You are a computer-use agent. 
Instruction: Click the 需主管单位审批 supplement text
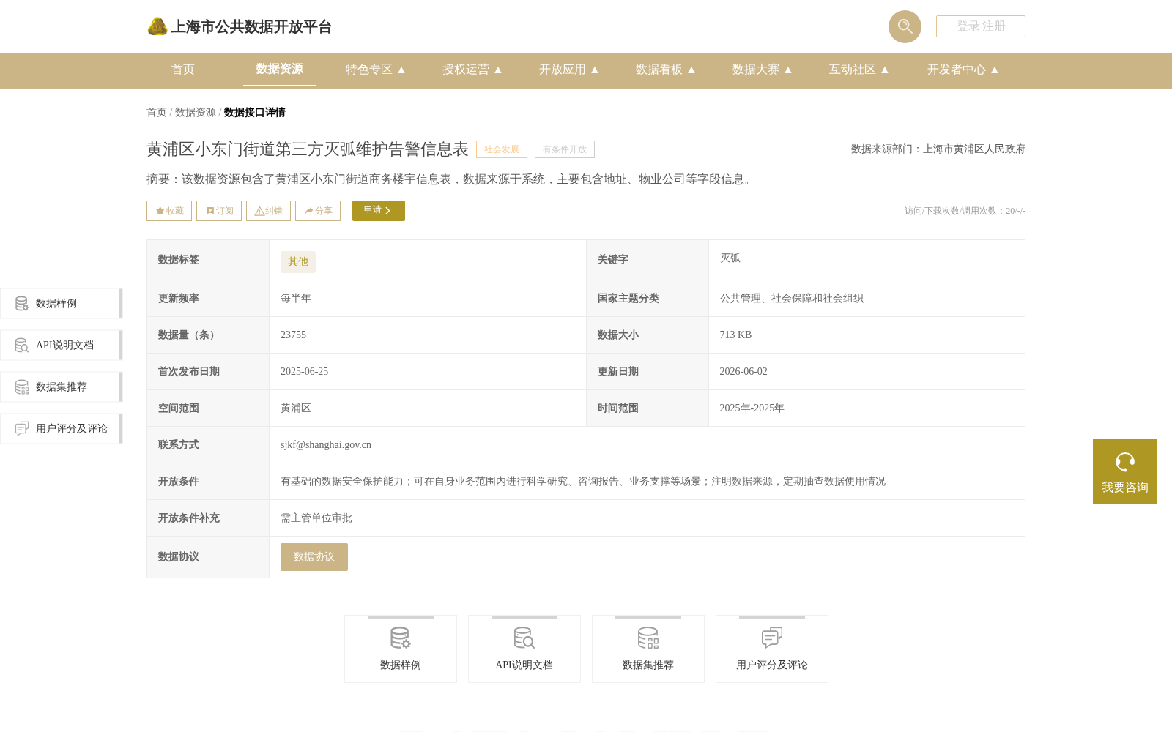(316, 518)
